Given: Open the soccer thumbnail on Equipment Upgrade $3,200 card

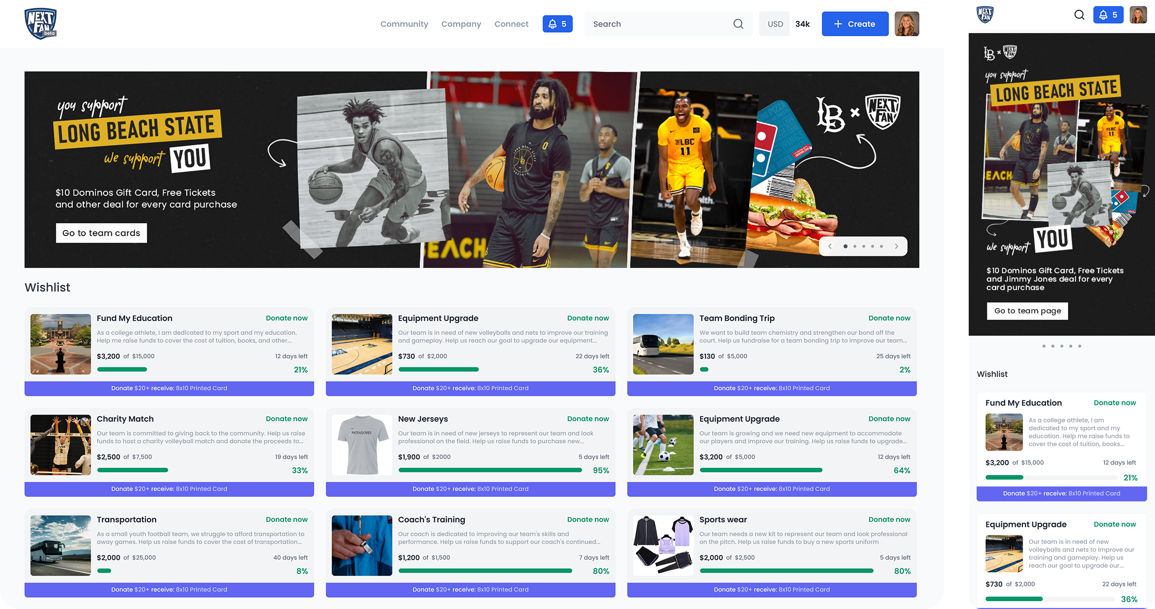Looking at the screenshot, I should coord(663,445).
